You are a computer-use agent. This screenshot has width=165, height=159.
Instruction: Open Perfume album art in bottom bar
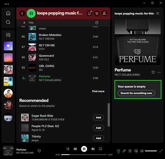[8, 151]
